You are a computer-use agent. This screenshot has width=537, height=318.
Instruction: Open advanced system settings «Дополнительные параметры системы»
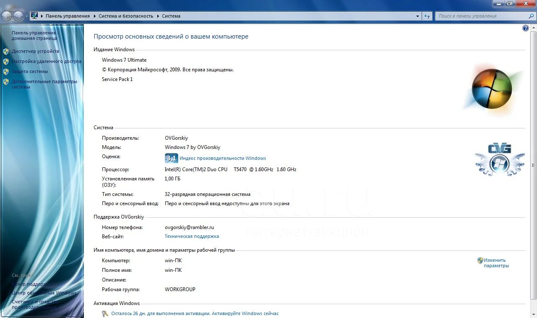(x=44, y=84)
